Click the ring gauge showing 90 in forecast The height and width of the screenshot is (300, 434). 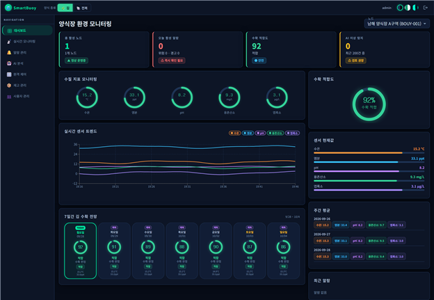pyautogui.click(x=216, y=247)
